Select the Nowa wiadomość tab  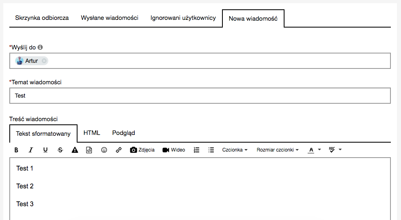click(x=253, y=19)
